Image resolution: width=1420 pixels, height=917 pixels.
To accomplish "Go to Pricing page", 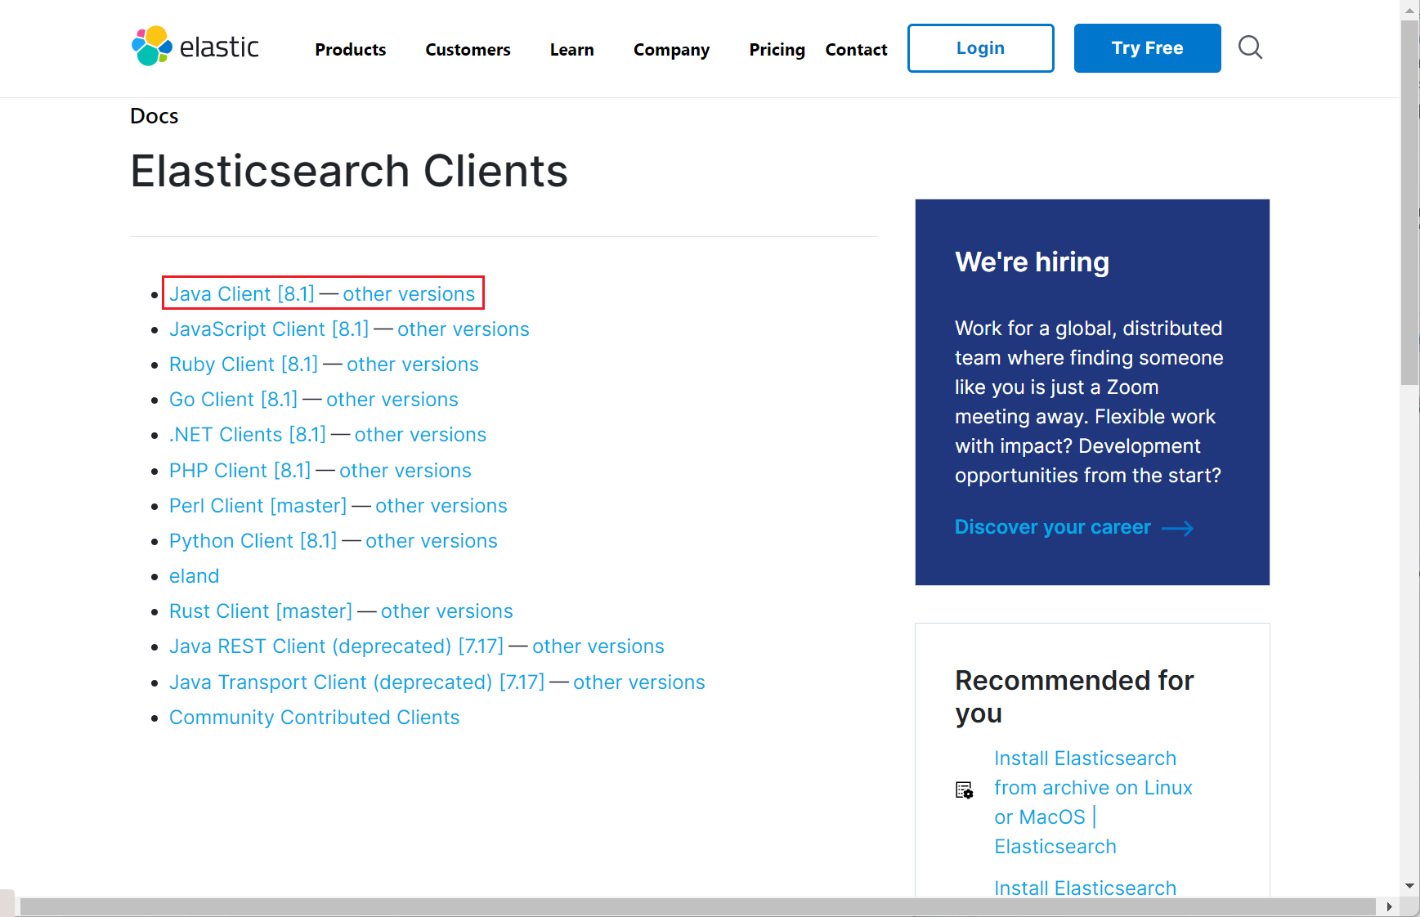I will click(x=777, y=50).
